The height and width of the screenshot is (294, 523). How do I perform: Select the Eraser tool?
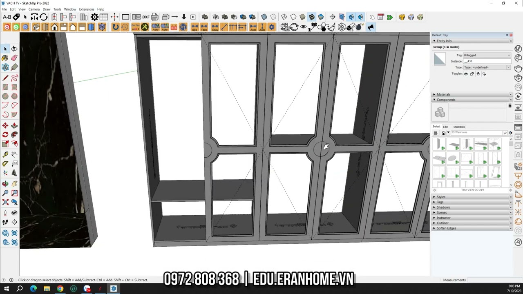coord(14,58)
